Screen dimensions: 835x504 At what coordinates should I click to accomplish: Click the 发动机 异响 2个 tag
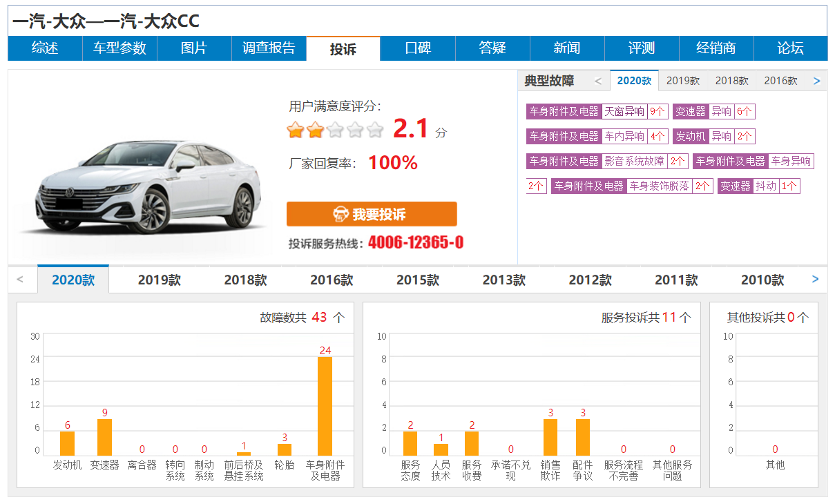tap(714, 136)
